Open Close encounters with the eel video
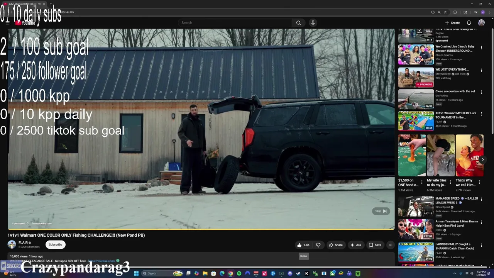 click(x=416, y=99)
